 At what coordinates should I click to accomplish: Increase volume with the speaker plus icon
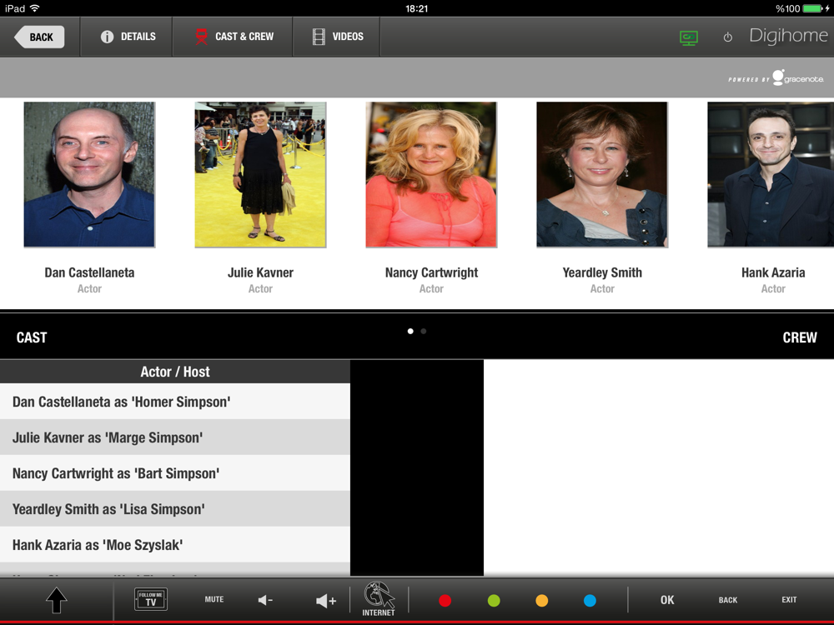326,600
